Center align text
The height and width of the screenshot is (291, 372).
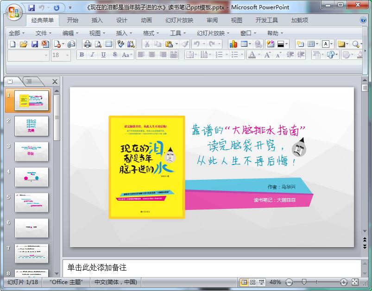(x=152, y=55)
